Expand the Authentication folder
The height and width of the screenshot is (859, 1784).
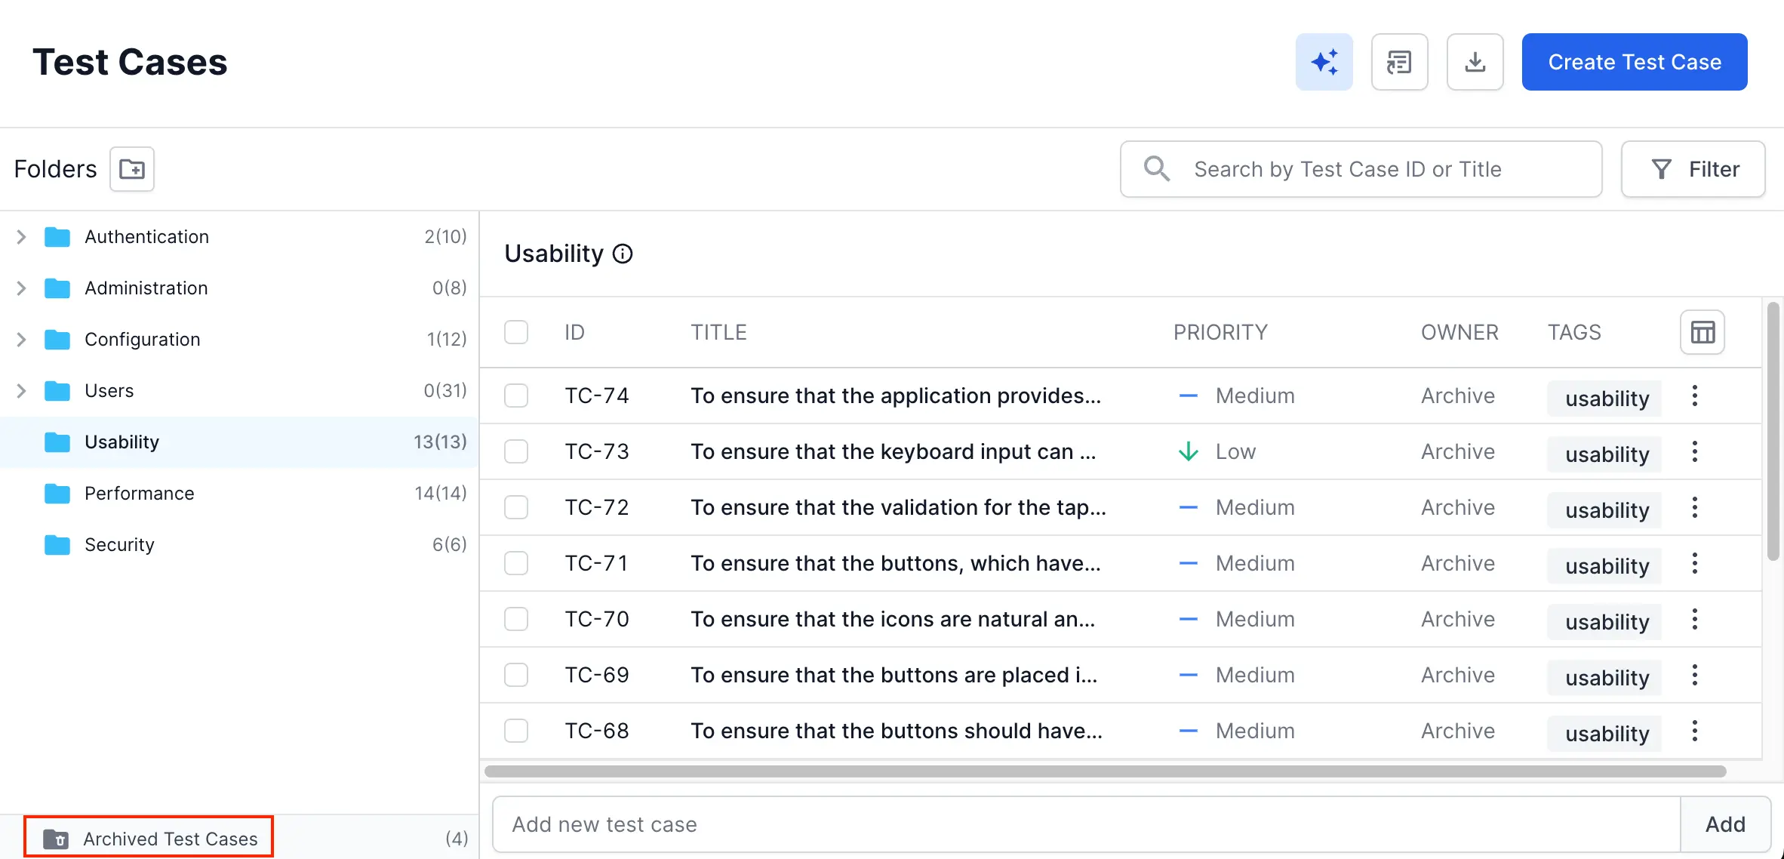[x=21, y=237]
